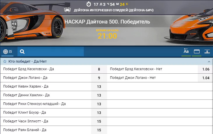Click 'Победит Джои Логано - Да' text

25,78
